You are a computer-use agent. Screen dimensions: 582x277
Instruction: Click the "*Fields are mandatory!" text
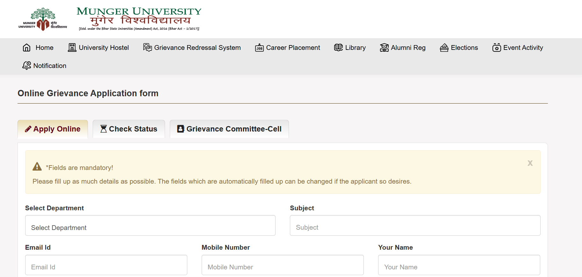tap(79, 168)
